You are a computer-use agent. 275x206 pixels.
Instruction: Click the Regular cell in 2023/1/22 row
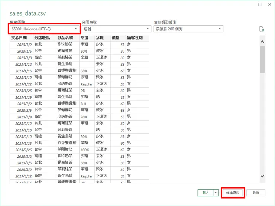pyautogui.click(x=87, y=84)
